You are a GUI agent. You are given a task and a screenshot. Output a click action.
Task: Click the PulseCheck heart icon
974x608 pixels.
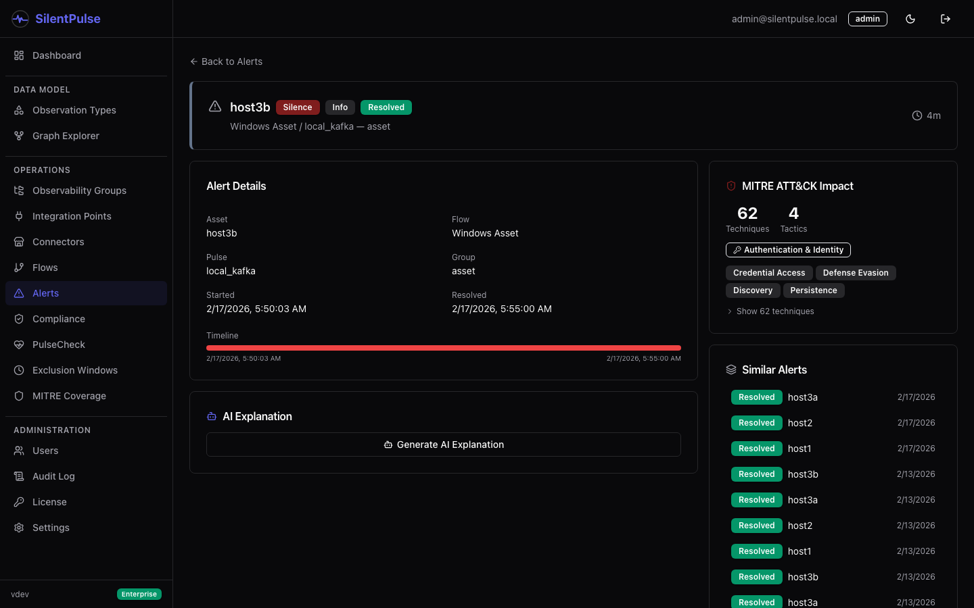pos(19,345)
